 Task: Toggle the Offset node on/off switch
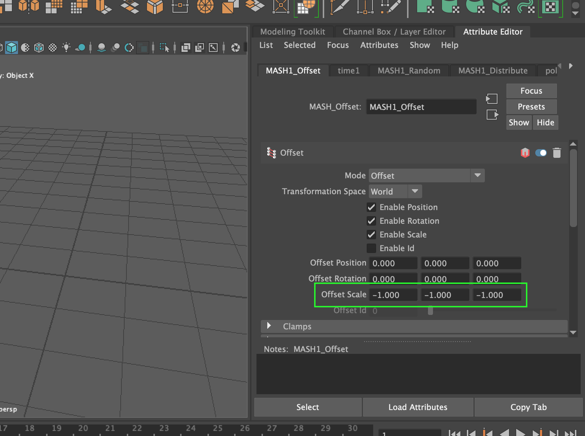click(541, 153)
